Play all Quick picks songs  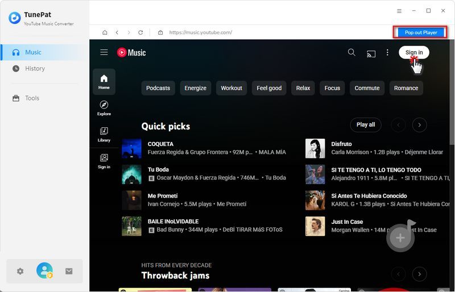point(366,124)
